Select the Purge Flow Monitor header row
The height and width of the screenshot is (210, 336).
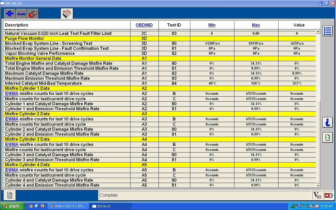coord(160,38)
